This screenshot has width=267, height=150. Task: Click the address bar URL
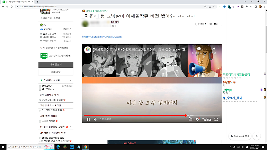tap(38, 7)
